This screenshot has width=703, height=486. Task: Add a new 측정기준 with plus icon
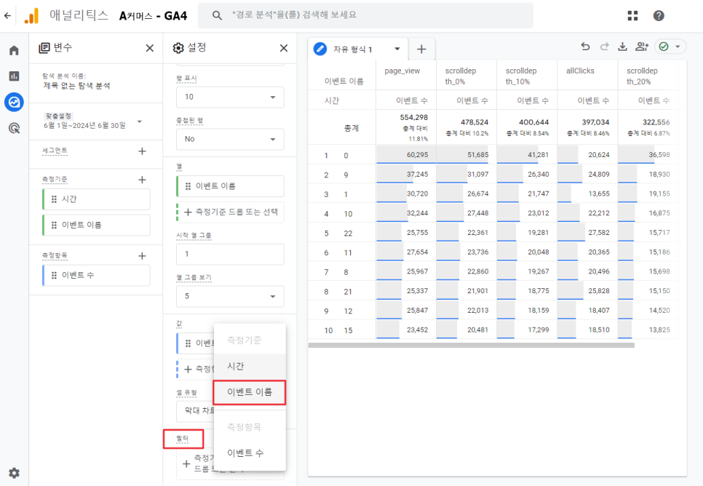pyautogui.click(x=142, y=180)
